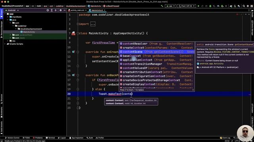Click the gutter icon on line 7
Image resolution: width=254 pixels, height=142 pixels.
tap(73, 33)
